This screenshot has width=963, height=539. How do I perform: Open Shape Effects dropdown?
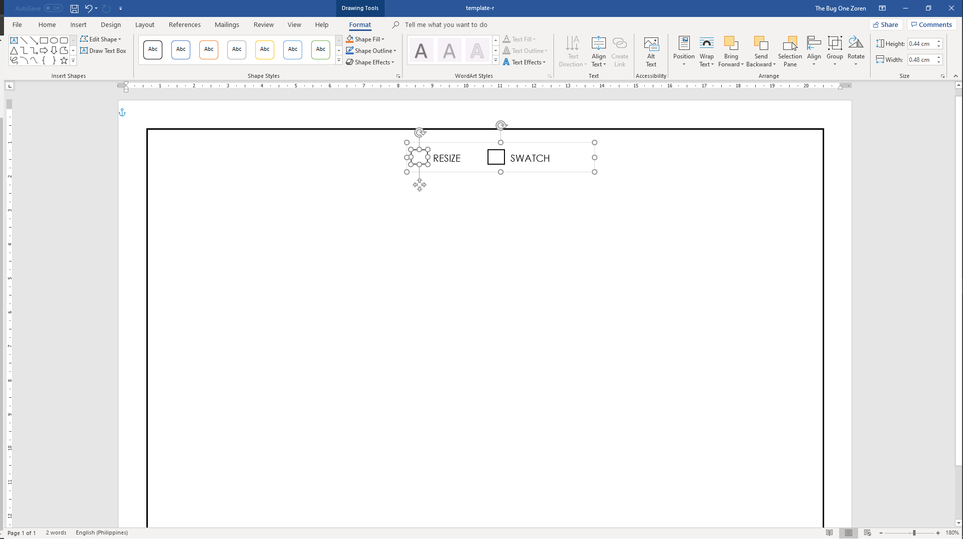click(x=370, y=62)
